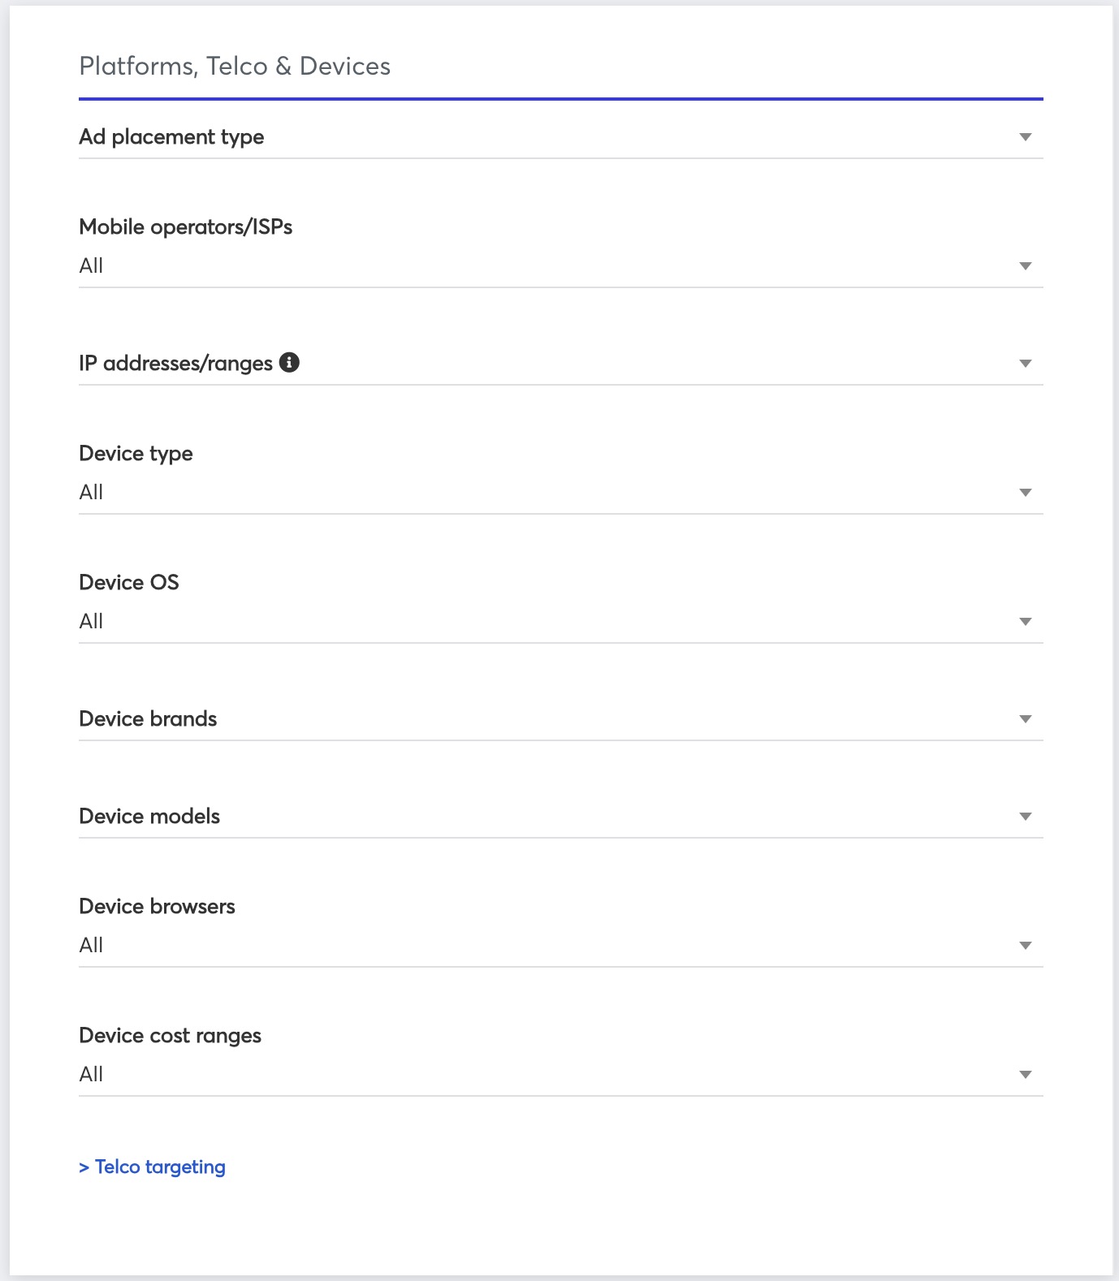1119x1281 pixels.
Task: Click the Device brands dropdown arrow
Action: pyautogui.click(x=1025, y=719)
